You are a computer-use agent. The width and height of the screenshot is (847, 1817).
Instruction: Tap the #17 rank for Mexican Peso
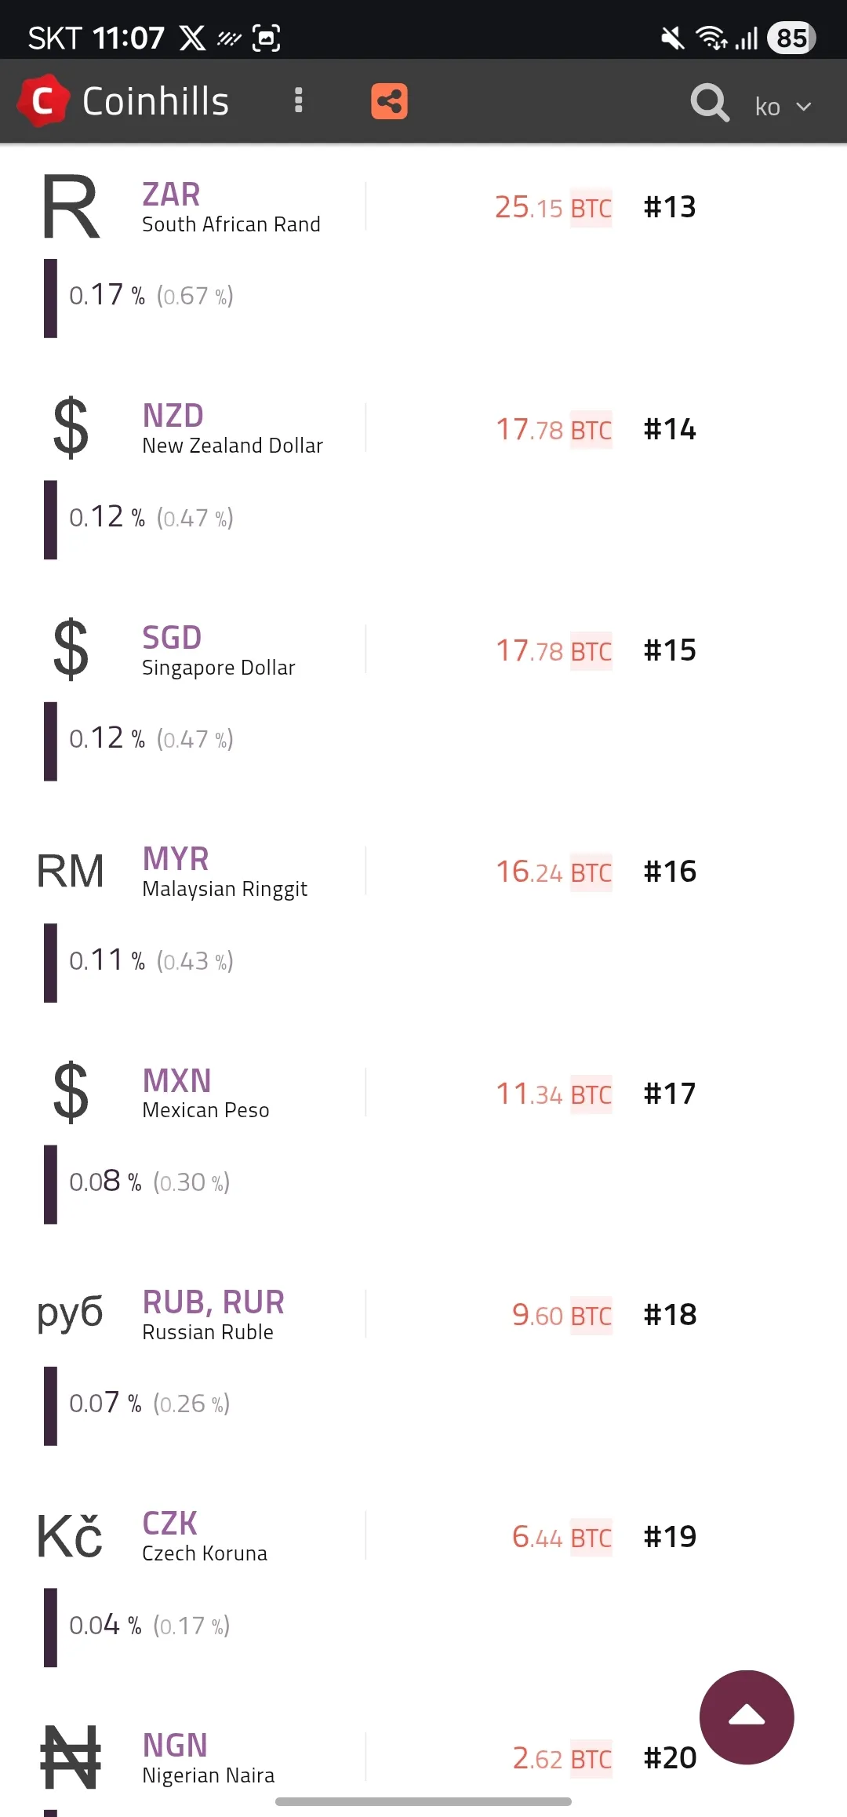pos(670,1093)
